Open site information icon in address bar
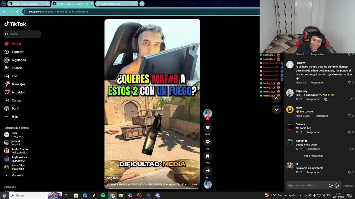Viewport: 355px width, 199px height. click(x=25, y=12)
